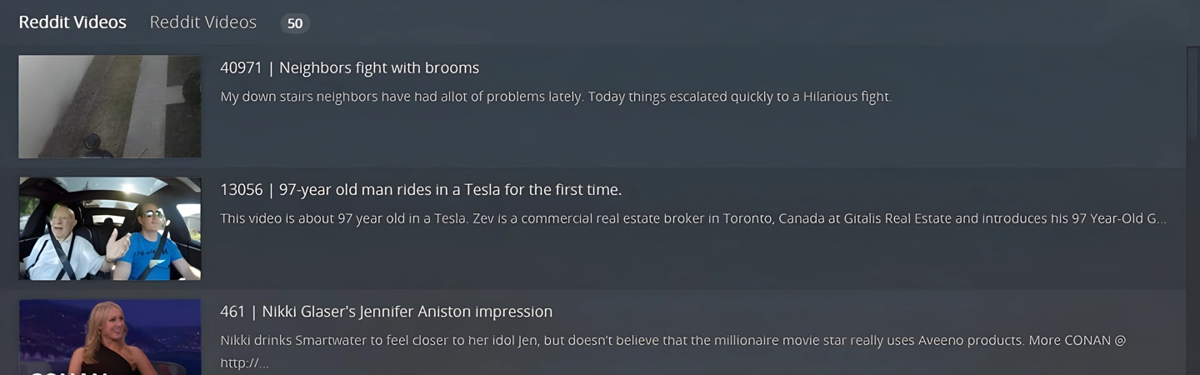This screenshot has height=375, width=1200.
Task: Click the title Neighbors fight with brooms
Action: point(379,67)
